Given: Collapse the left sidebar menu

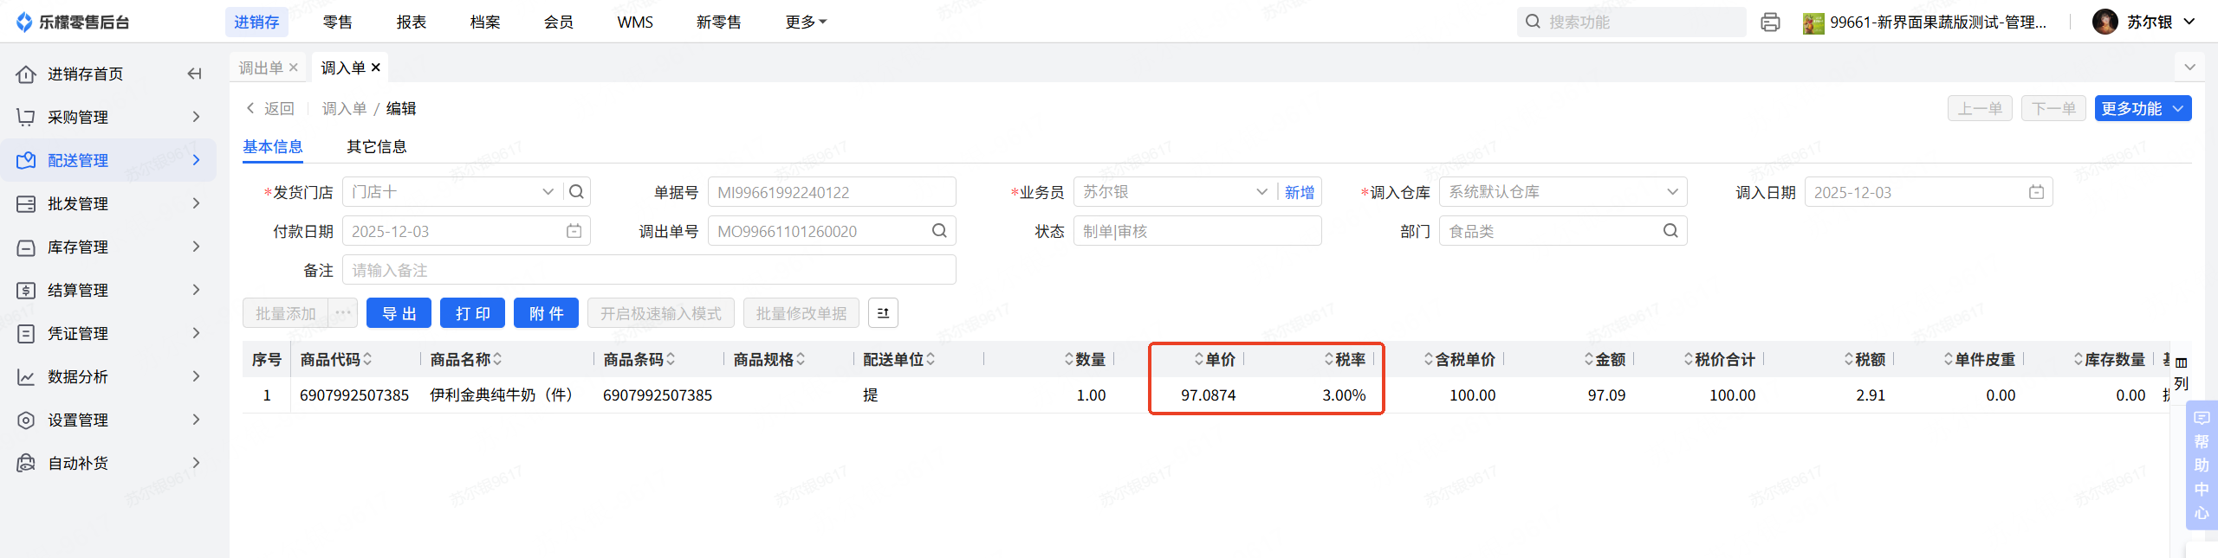Looking at the screenshot, I should pos(195,74).
